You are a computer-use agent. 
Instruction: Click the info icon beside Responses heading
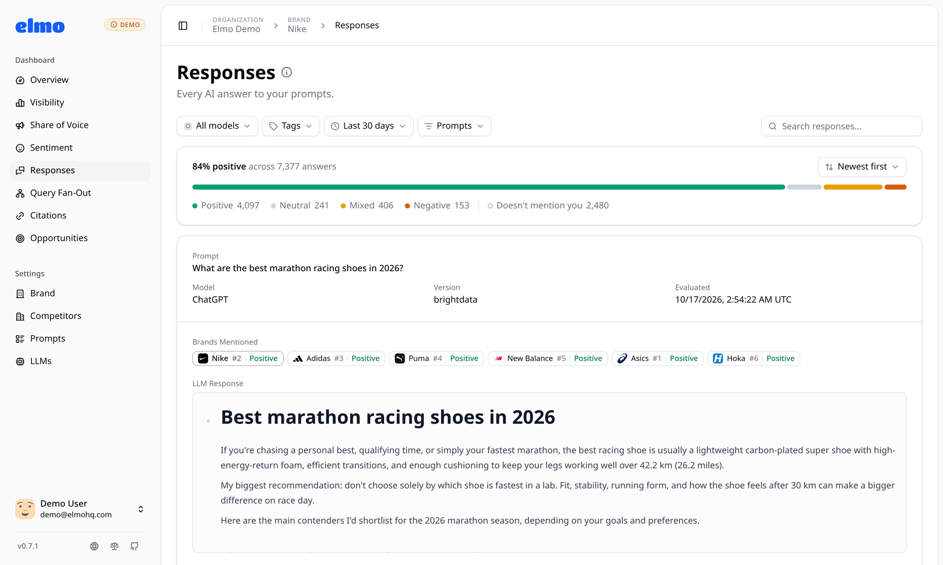287,73
